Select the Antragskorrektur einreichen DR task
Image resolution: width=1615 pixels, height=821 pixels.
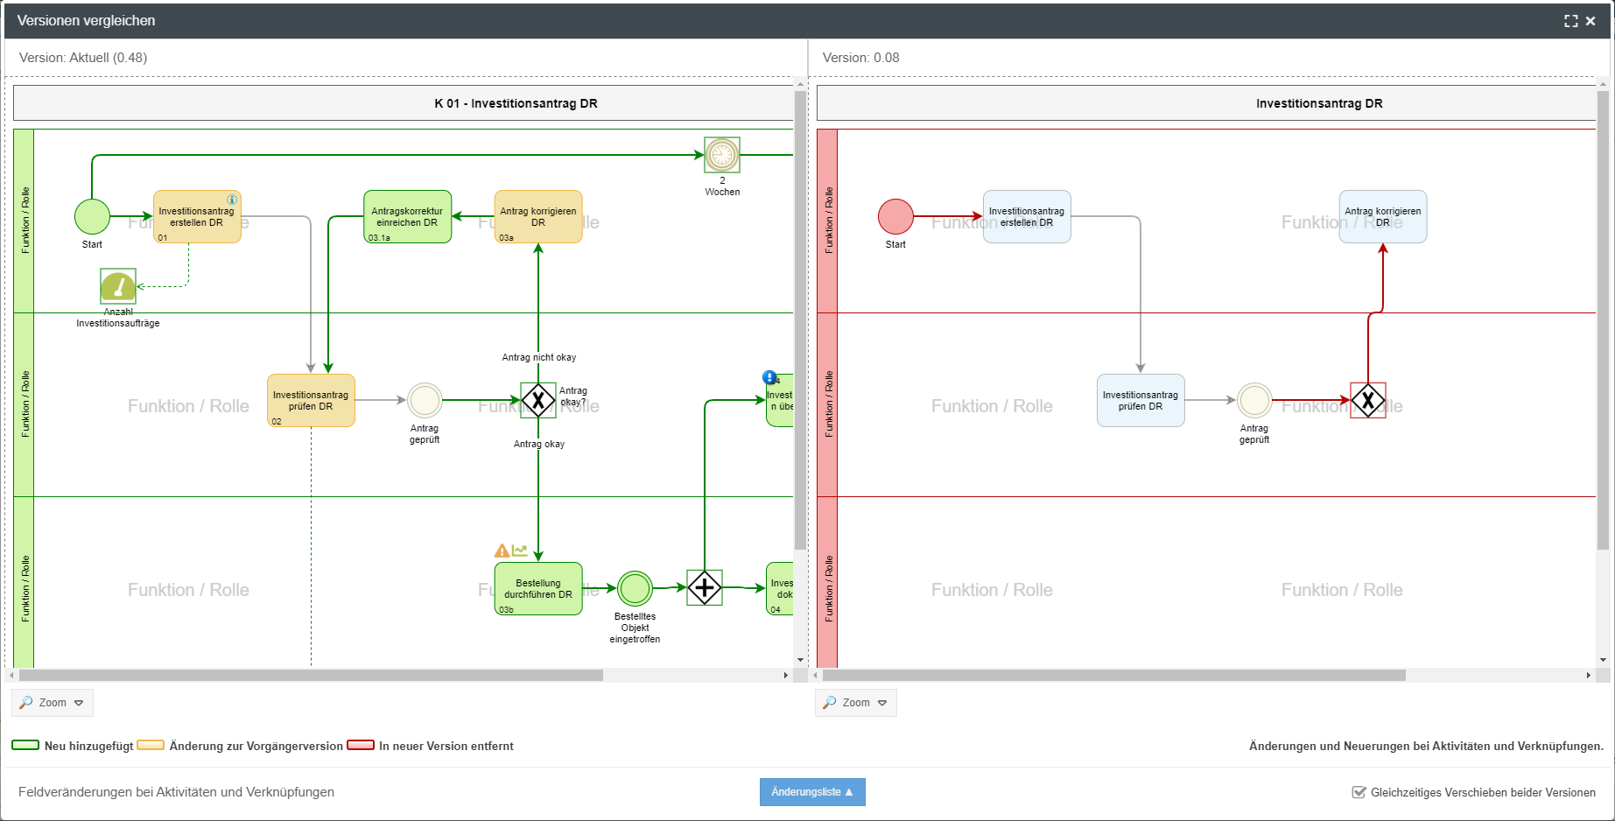click(x=407, y=217)
